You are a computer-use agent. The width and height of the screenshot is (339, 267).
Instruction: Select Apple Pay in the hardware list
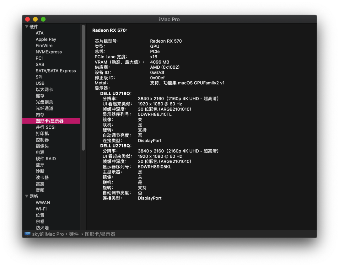[46, 39]
